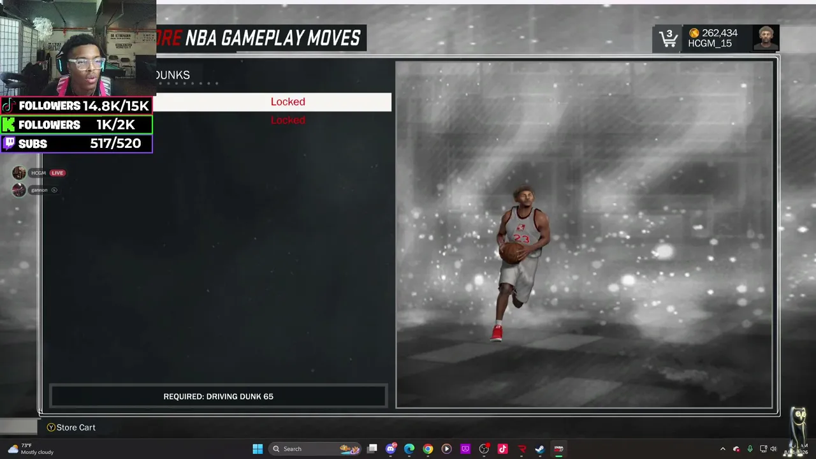
Task: Click the Y button Store Cart prompt
Action: tap(71, 427)
